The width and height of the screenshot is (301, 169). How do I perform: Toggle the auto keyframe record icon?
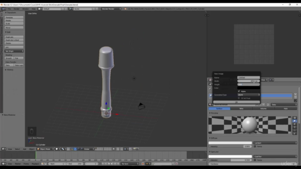143,164
